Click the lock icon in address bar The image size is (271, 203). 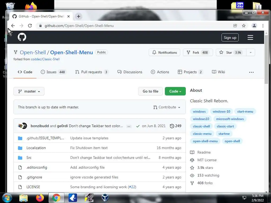[40, 26]
